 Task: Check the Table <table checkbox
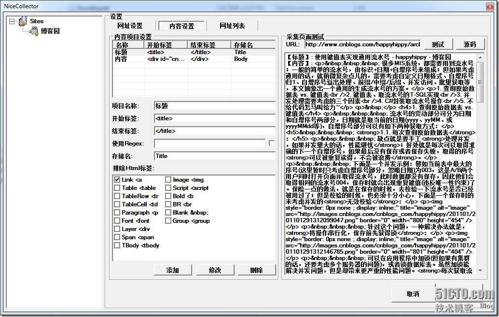pyautogui.click(x=117, y=188)
